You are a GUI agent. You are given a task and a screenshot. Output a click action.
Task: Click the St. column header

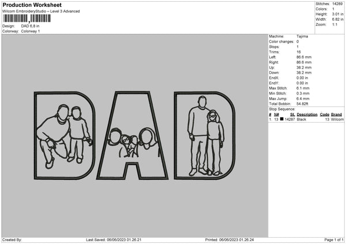tap(292, 115)
